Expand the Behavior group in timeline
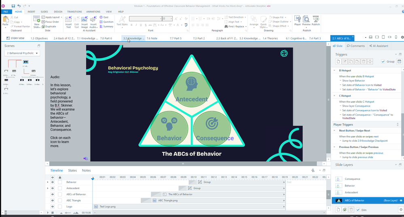The height and width of the screenshot is (217, 404). (48, 182)
